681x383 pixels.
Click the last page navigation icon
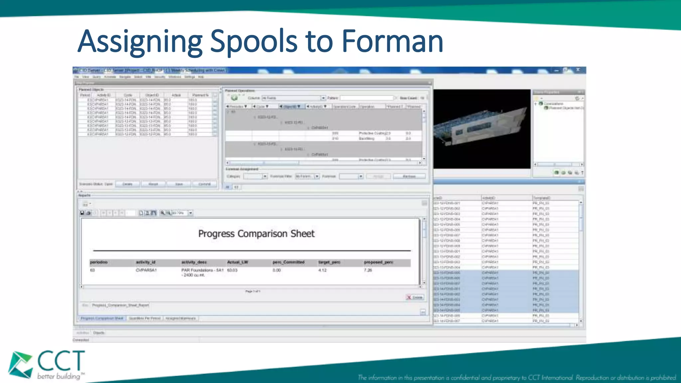point(122,213)
